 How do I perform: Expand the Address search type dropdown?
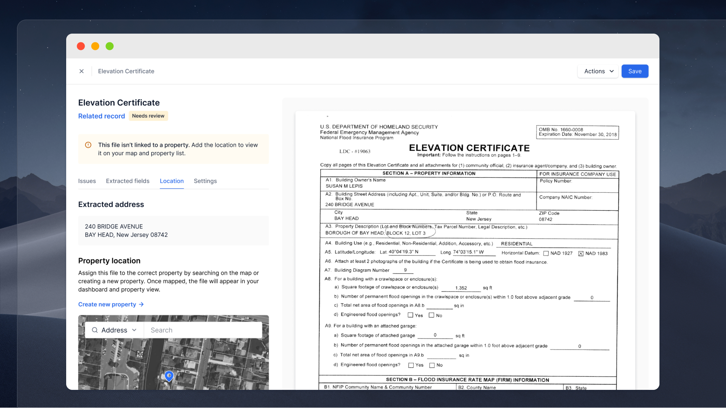(115, 330)
